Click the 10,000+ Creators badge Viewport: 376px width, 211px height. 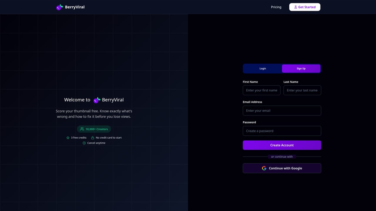click(94, 129)
